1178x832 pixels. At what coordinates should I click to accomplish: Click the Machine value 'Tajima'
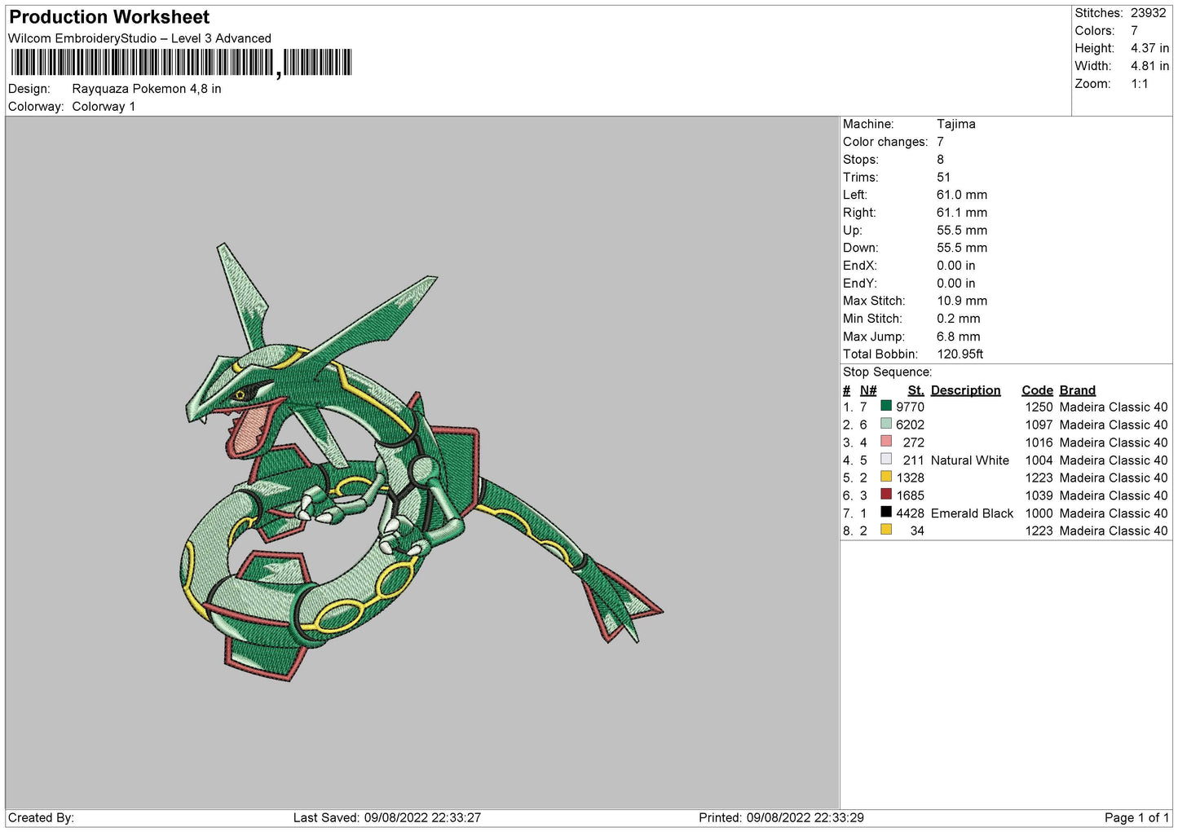[x=955, y=124]
